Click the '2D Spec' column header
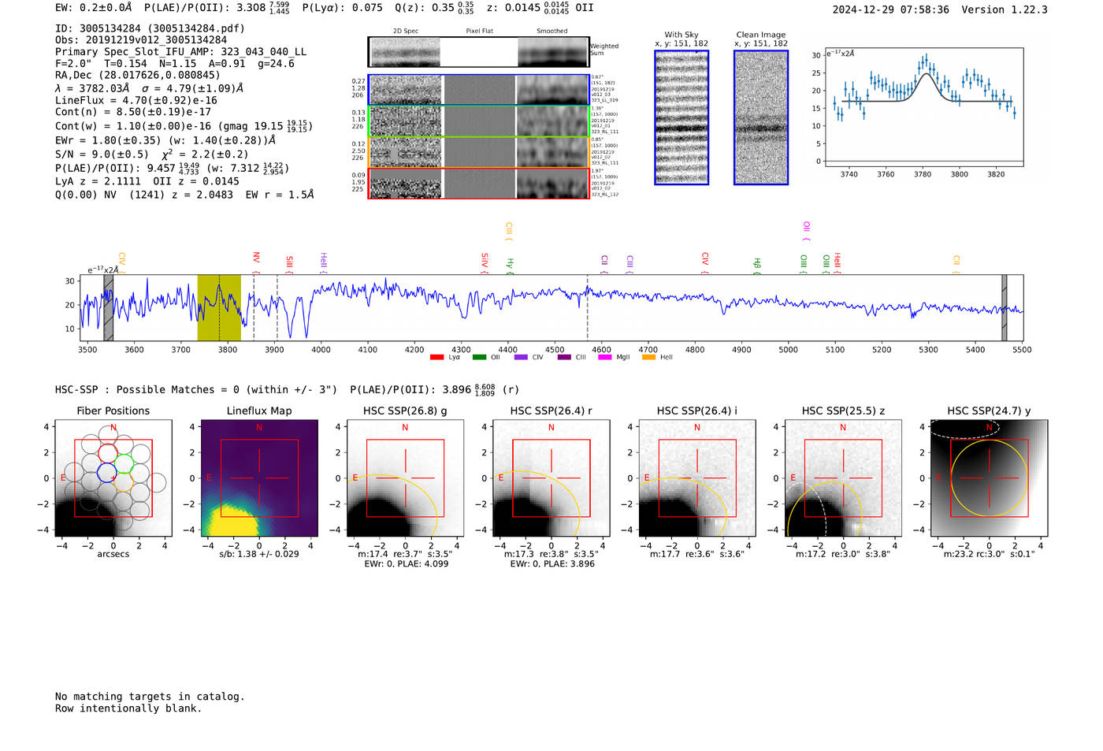1103x751 pixels. (406, 32)
